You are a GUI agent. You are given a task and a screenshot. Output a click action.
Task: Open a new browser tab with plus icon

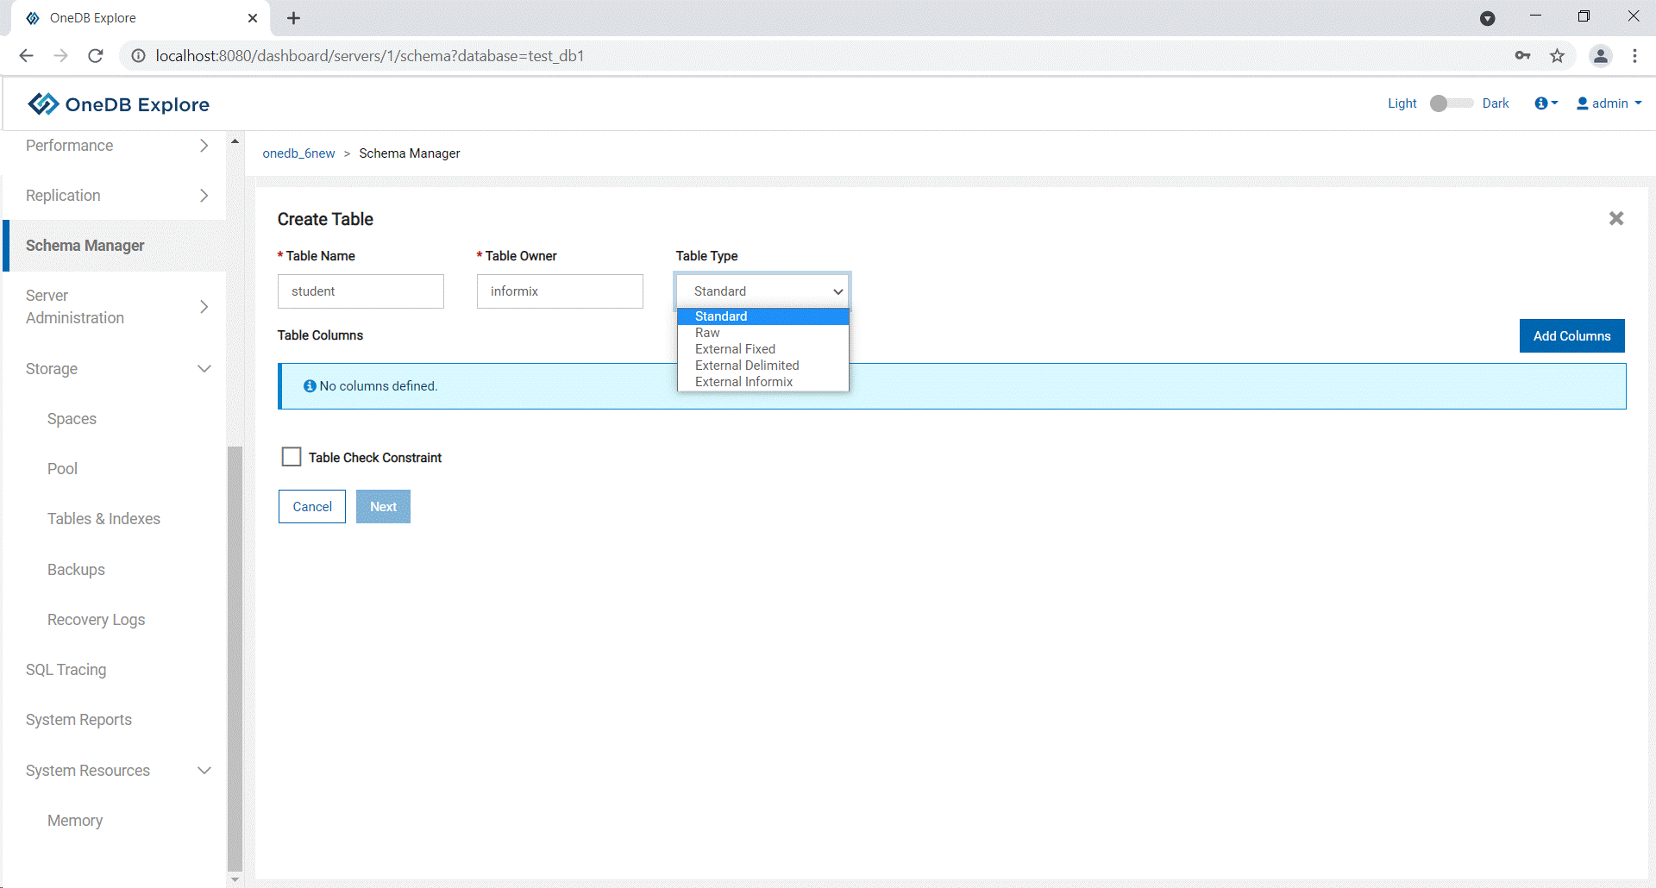click(x=293, y=18)
